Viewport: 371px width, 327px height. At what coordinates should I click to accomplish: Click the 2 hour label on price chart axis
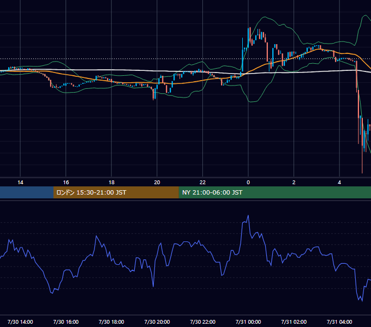click(x=294, y=183)
